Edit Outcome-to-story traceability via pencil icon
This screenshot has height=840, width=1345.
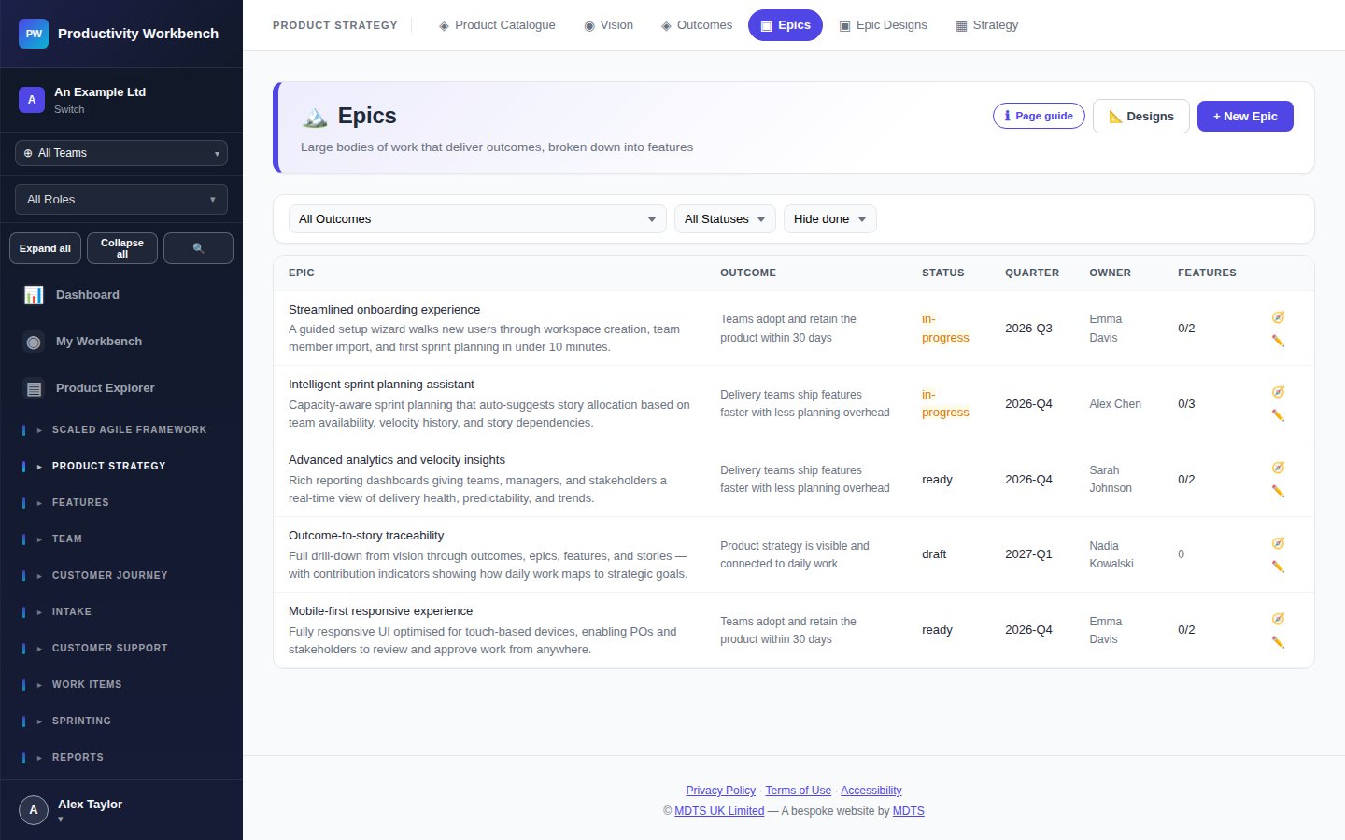[x=1278, y=567]
